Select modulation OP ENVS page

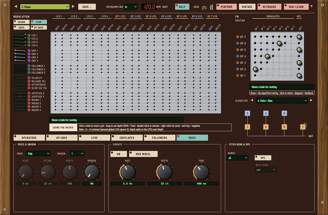coord(39,28)
